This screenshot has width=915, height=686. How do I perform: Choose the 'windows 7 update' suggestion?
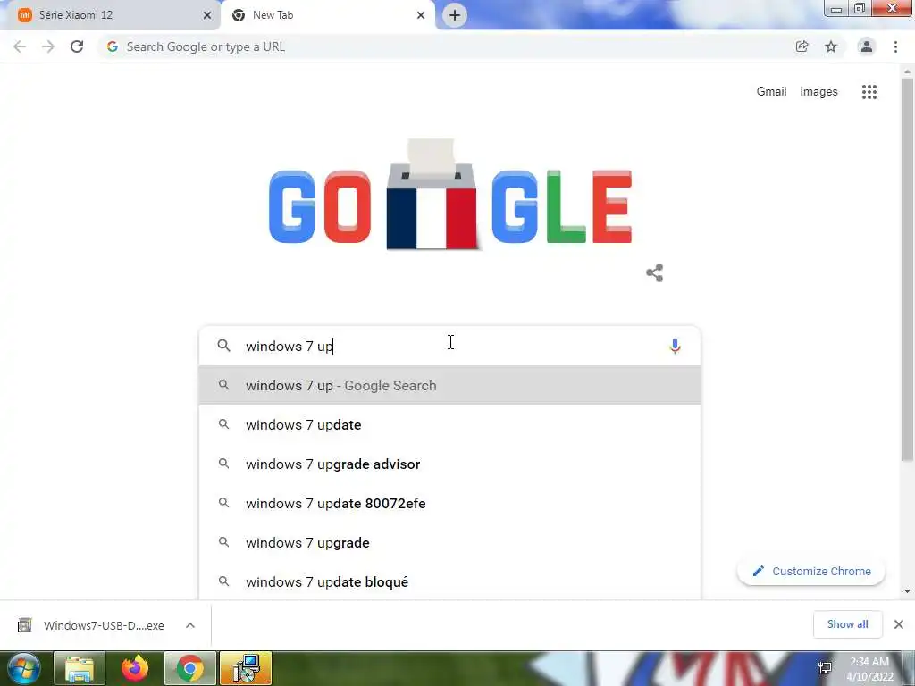(449, 424)
